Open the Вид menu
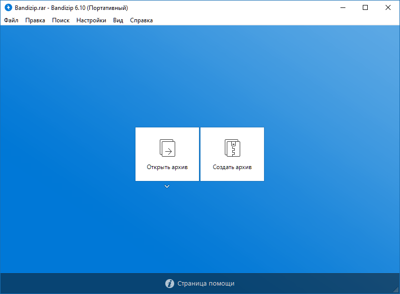This screenshot has height=294, width=400. (x=118, y=20)
